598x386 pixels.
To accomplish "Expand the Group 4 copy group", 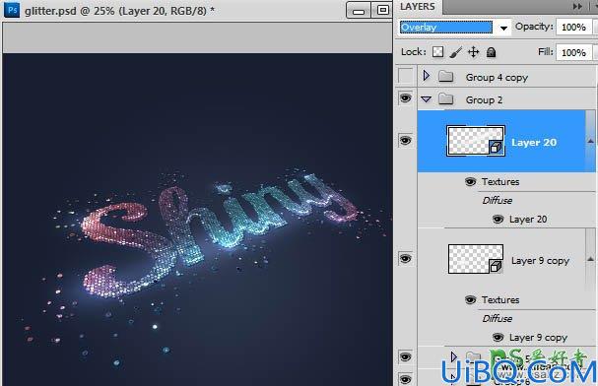I will point(426,76).
